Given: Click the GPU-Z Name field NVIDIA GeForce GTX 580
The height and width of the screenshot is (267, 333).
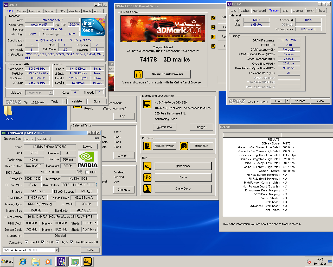Looking at the screenshot, I should 50,147.
